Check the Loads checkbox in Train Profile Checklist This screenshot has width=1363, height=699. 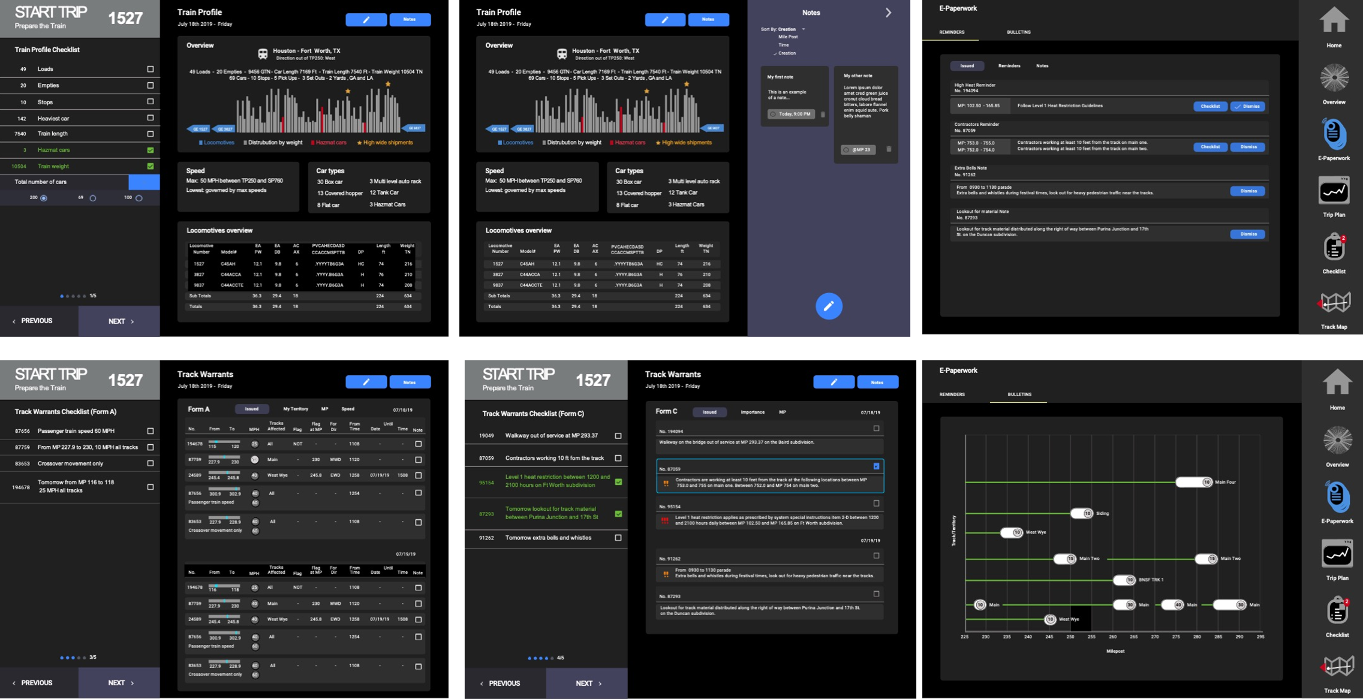tap(151, 69)
